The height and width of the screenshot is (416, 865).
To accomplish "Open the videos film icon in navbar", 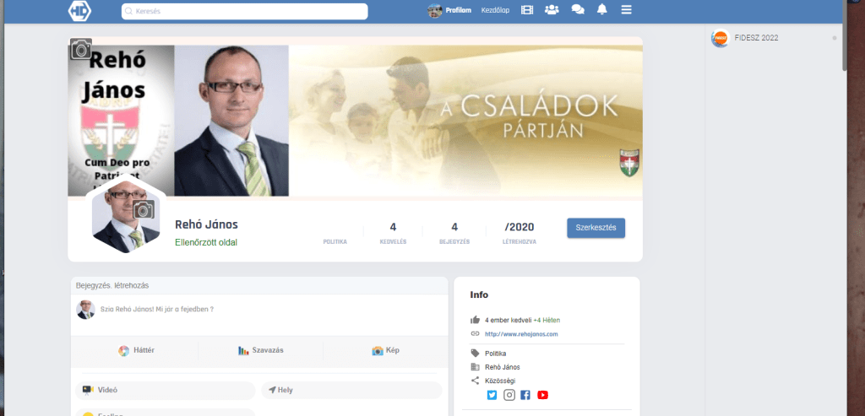I will pos(527,10).
